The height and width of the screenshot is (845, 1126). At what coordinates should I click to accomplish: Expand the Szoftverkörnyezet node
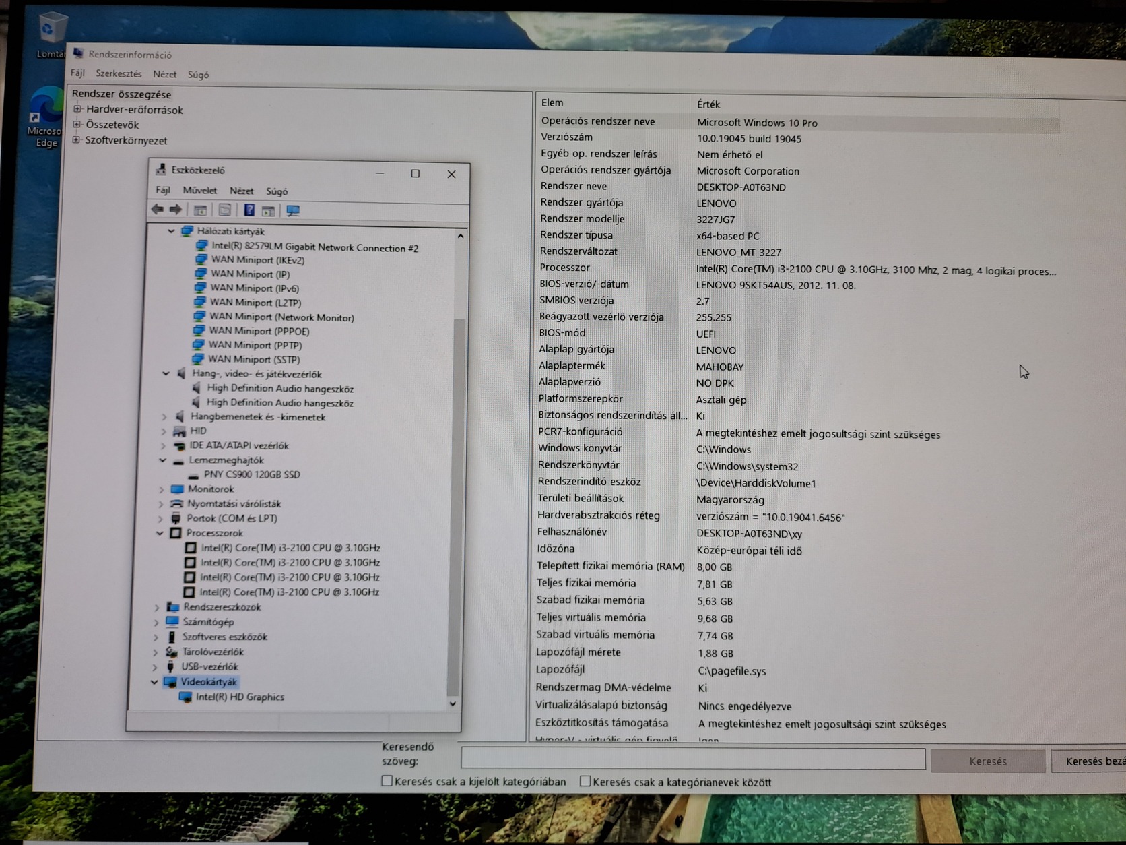click(x=76, y=139)
